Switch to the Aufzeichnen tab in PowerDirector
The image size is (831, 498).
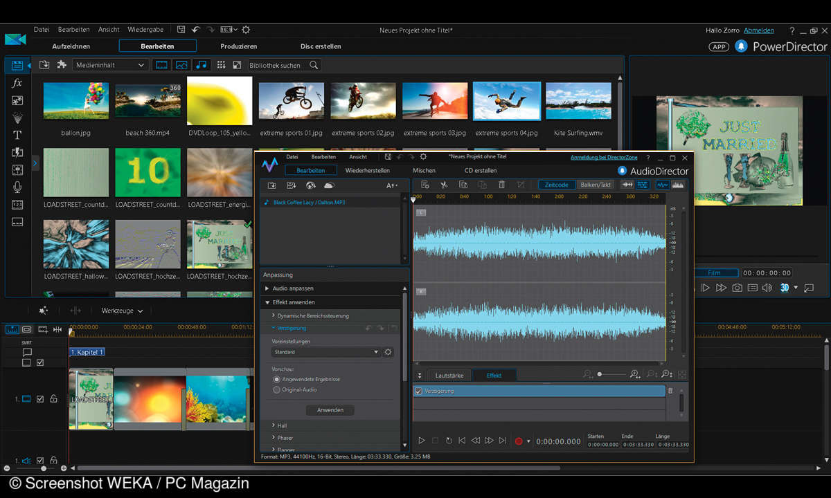71,46
